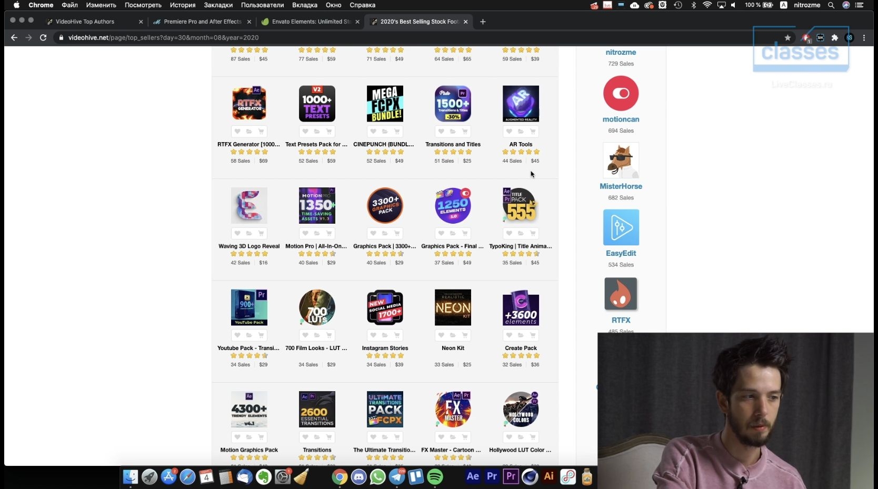The image size is (878, 489).
Task: Visit the EasyEdit author page
Action: pyautogui.click(x=621, y=253)
